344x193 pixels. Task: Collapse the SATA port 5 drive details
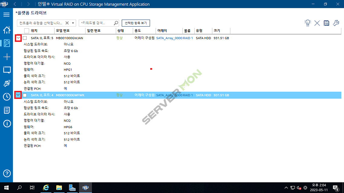[18, 38]
